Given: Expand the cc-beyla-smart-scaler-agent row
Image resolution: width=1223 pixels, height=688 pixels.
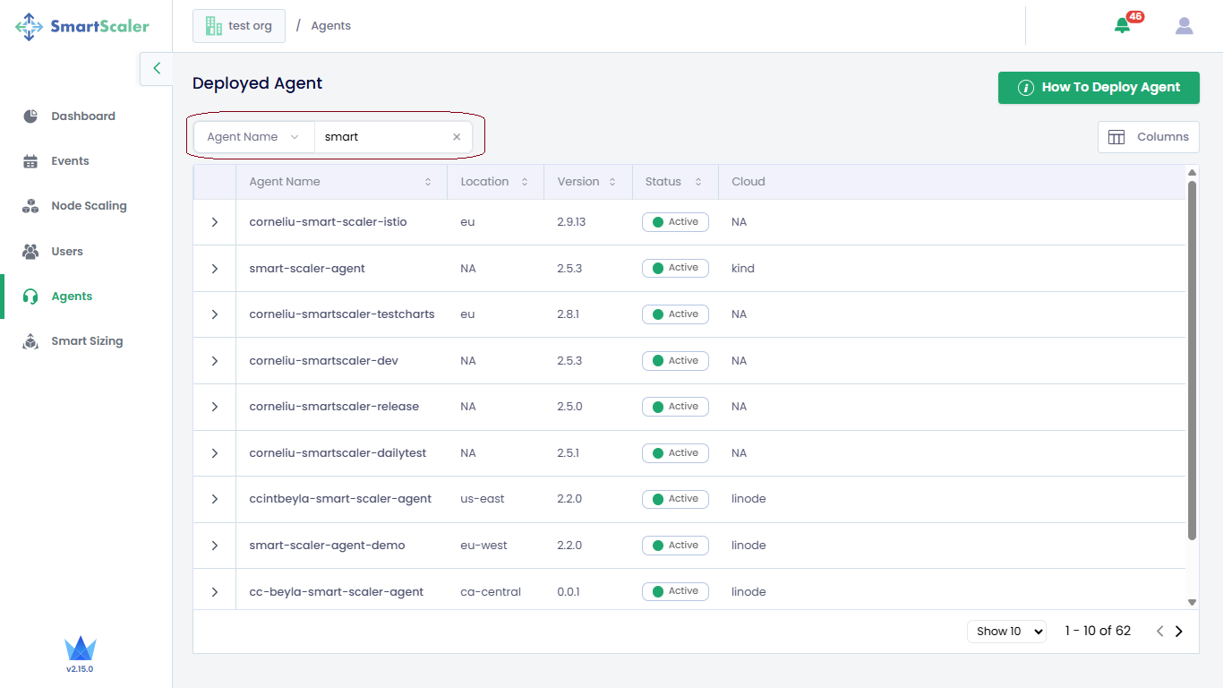Looking at the screenshot, I should 215,592.
